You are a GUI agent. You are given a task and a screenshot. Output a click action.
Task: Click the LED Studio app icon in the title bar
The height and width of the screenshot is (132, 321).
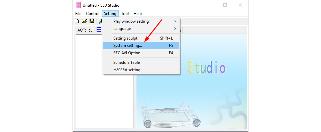click(79, 5)
